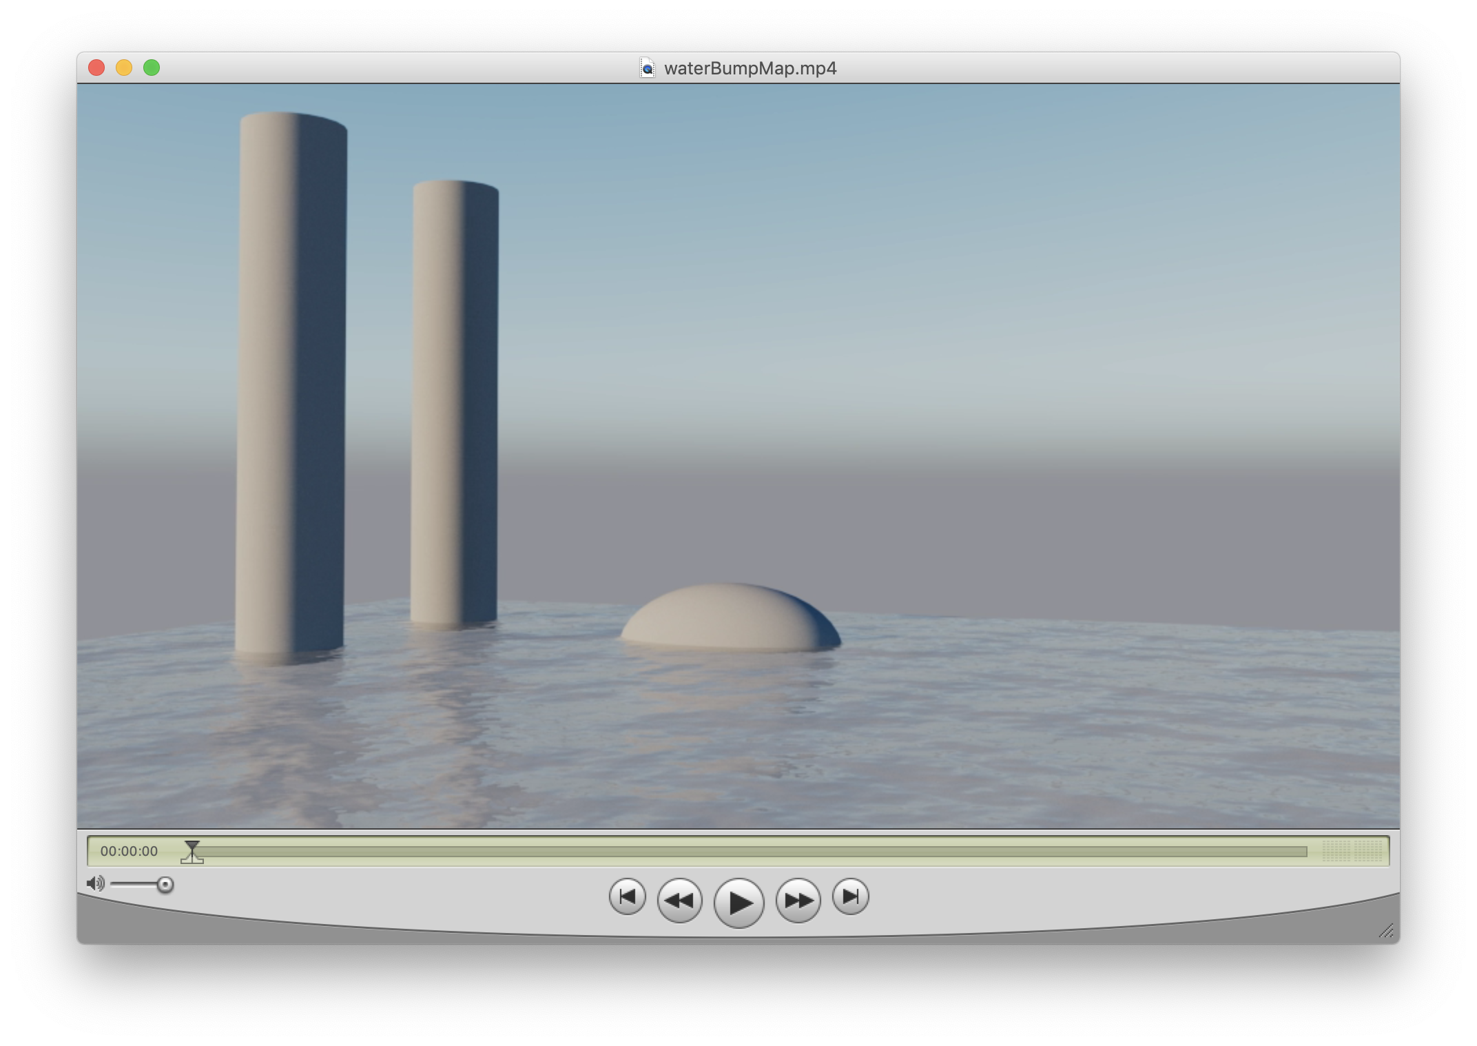
Task: Zoom the window with green button
Action: pos(152,68)
